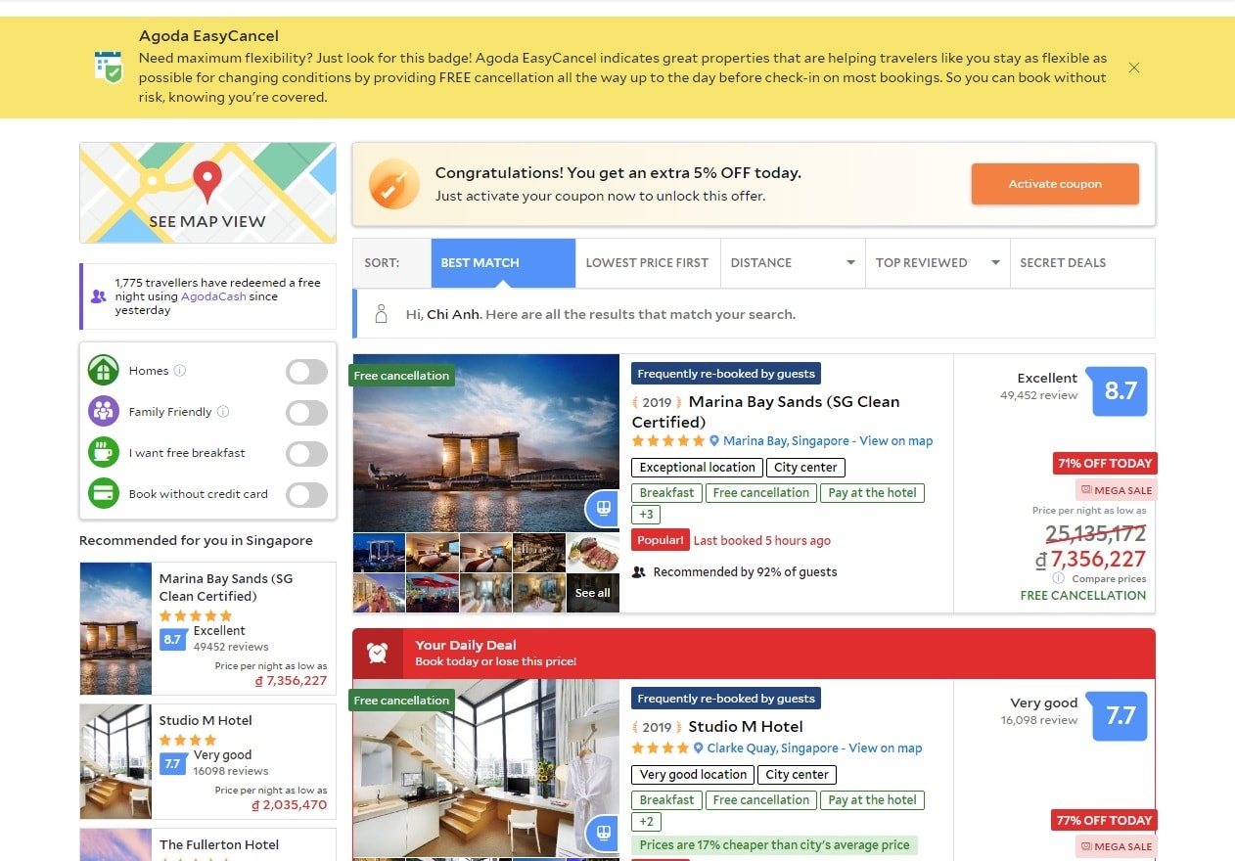The image size is (1235, 861).
Task: Sort results by Lowest Price First
Action: 648,262
